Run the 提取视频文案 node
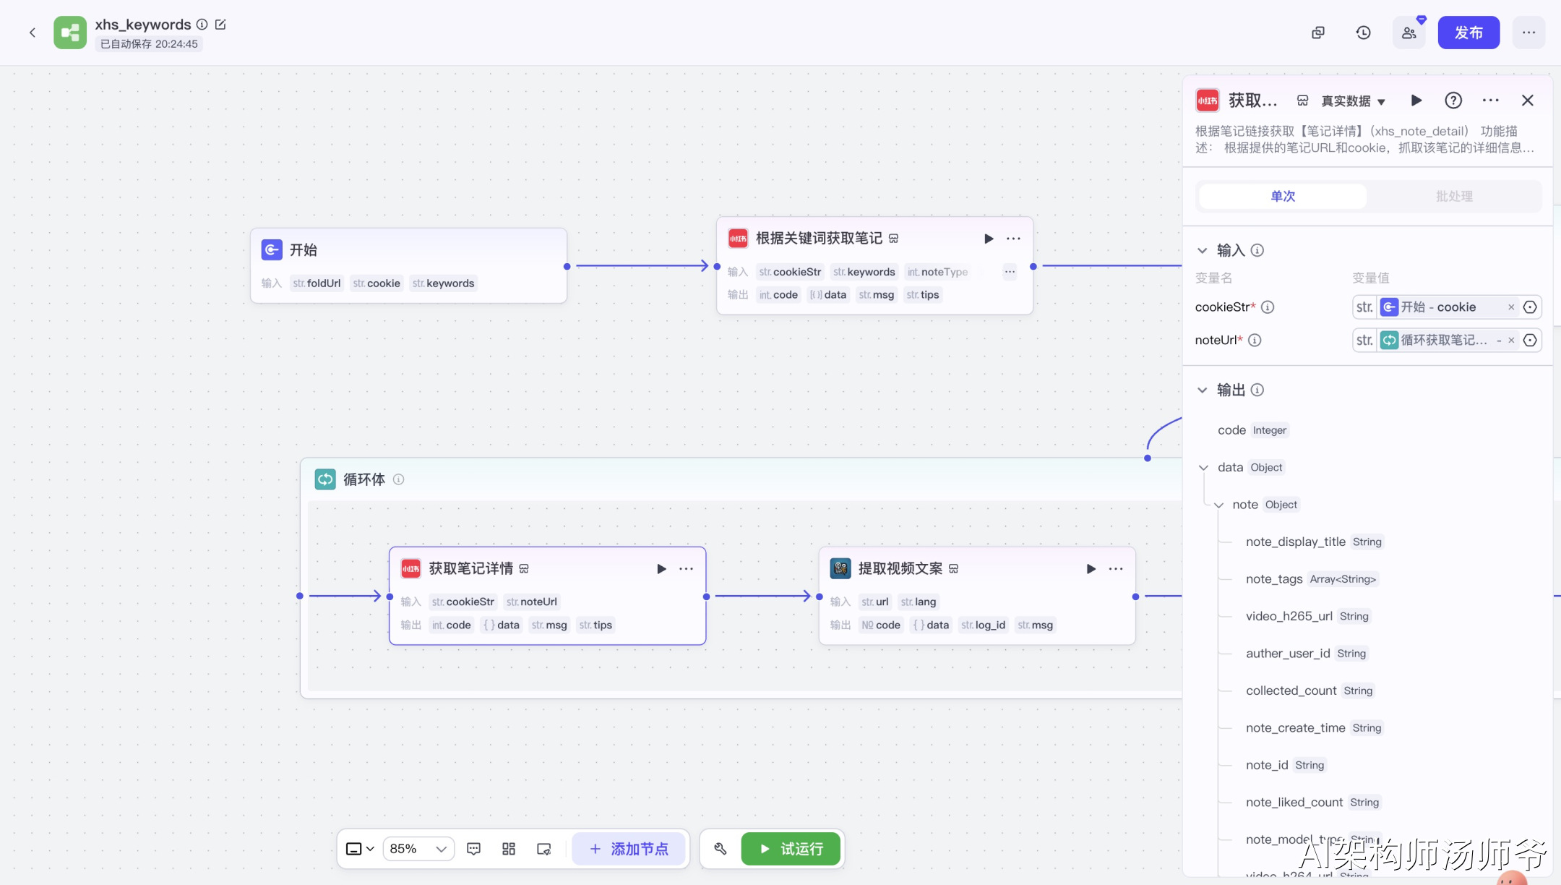 (1091, 569)
